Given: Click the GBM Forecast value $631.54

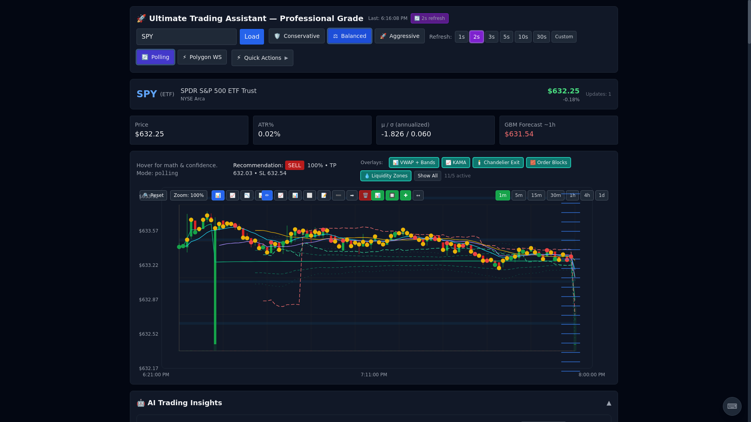Looking at the screenshot, I should pyautogui.click(x=519, y=134).
